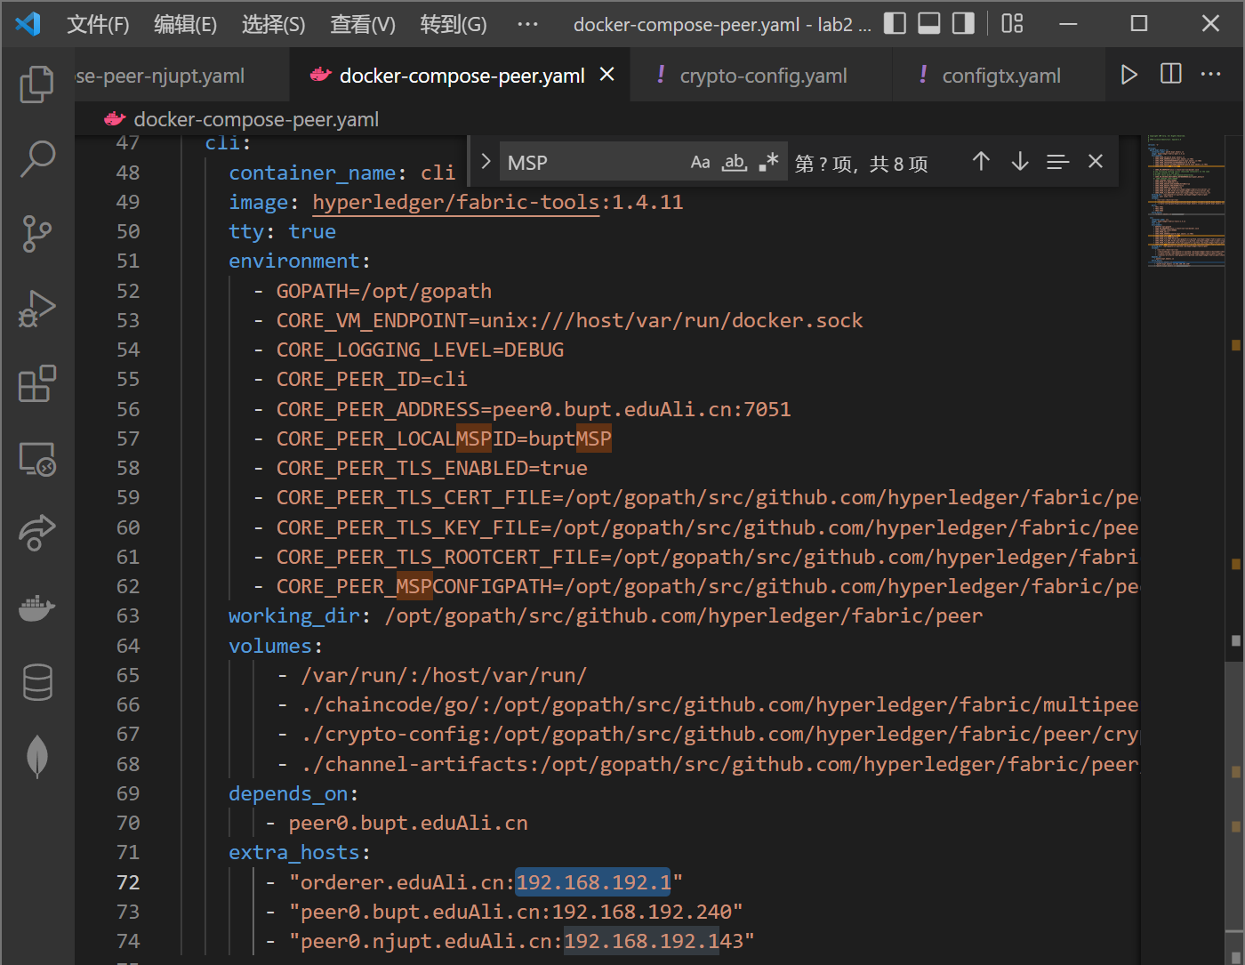Viewport: 1245px width, 965px height.
Task: Click line number 72 in gutter
Action: (x=128, y=881)
